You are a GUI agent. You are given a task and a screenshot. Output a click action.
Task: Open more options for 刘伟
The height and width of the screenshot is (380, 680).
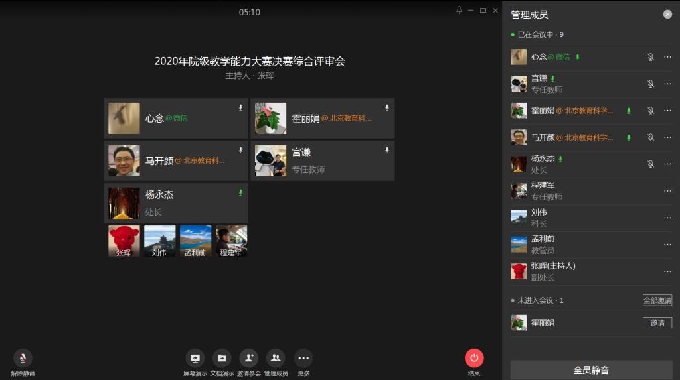coord(667,218)
